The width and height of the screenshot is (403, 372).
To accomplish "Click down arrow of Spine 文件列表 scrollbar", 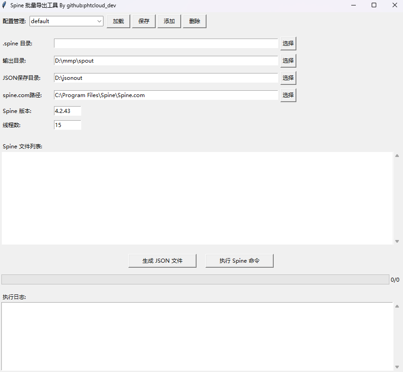I will coord(397,241).
